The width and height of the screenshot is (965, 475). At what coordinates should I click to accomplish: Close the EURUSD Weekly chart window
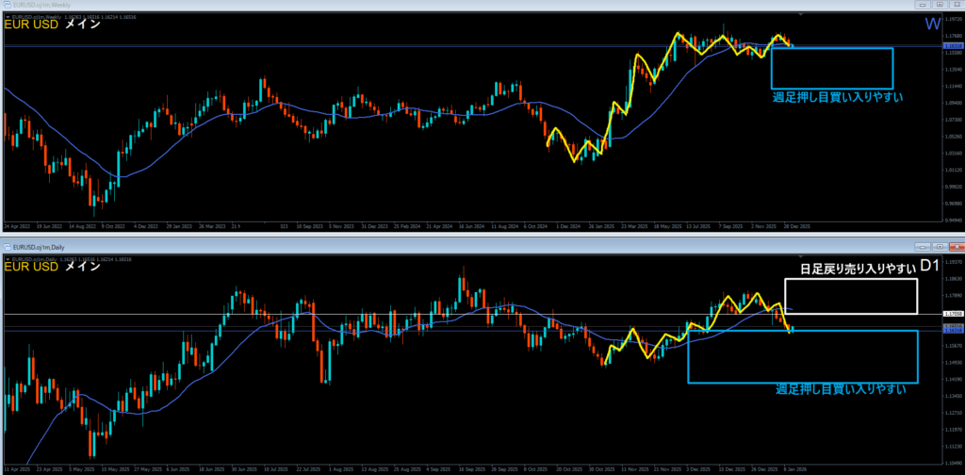(x=956, y=6)
